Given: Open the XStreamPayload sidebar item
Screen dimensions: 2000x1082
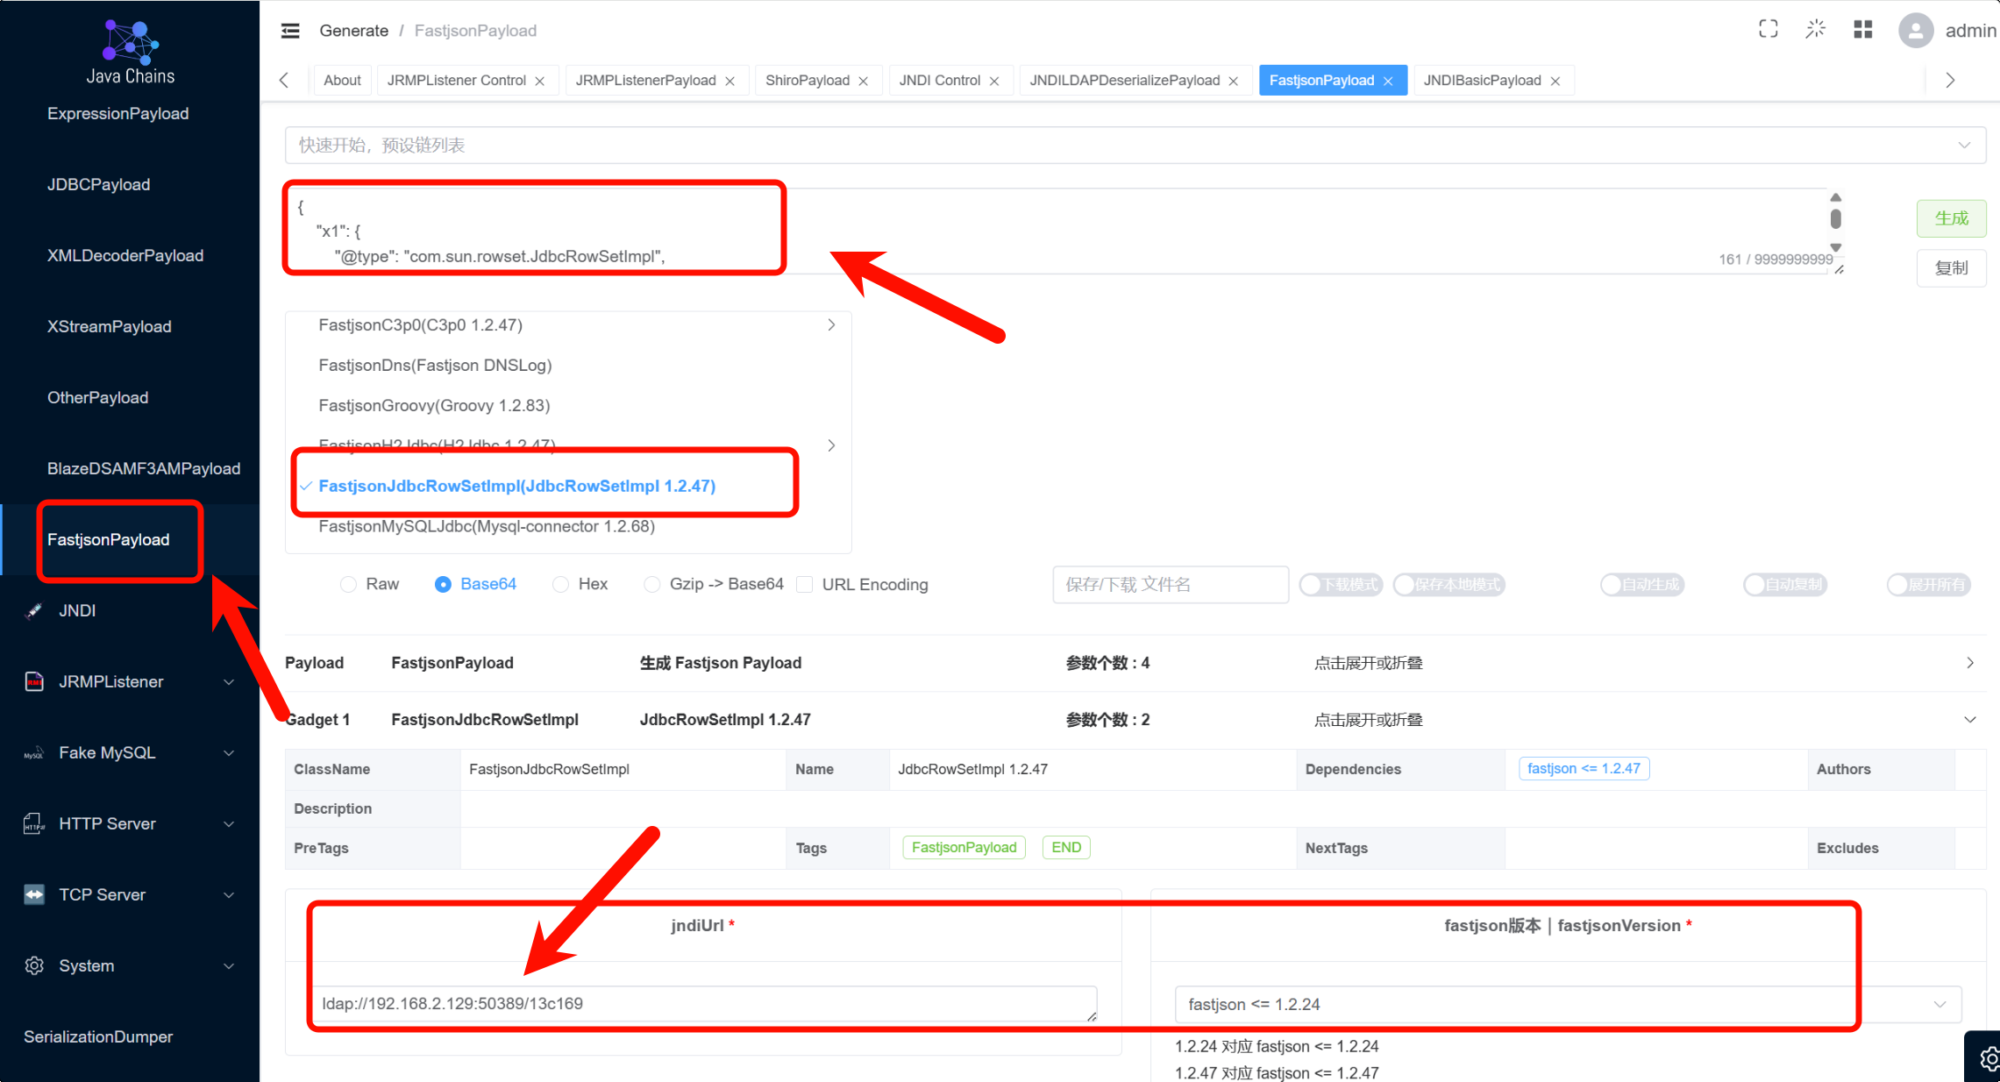Looking at the screenshot, I should (110, 326).
